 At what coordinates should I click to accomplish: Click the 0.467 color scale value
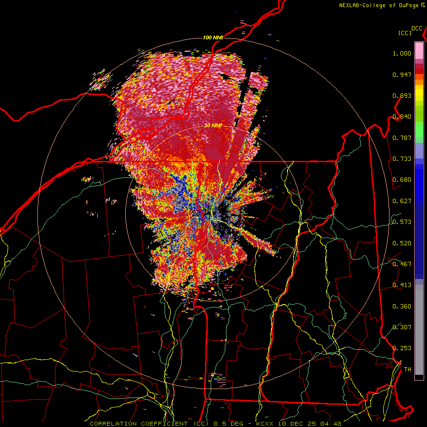402,264
